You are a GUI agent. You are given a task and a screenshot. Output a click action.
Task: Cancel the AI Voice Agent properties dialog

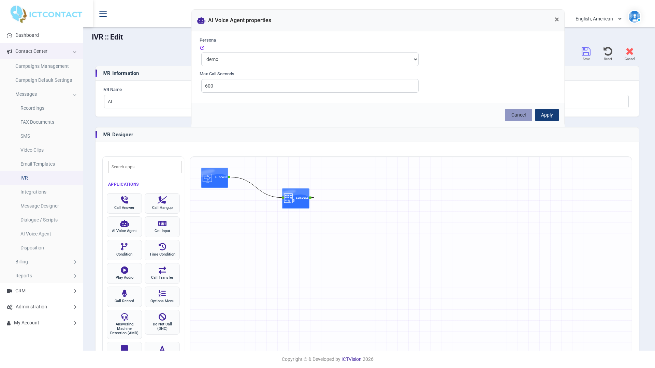click(x=518, y=115)
